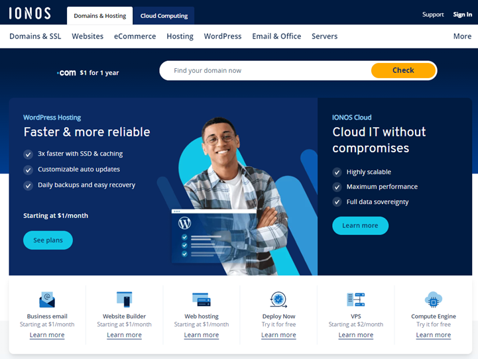Click the Find your domain search field

click(265, 70)
